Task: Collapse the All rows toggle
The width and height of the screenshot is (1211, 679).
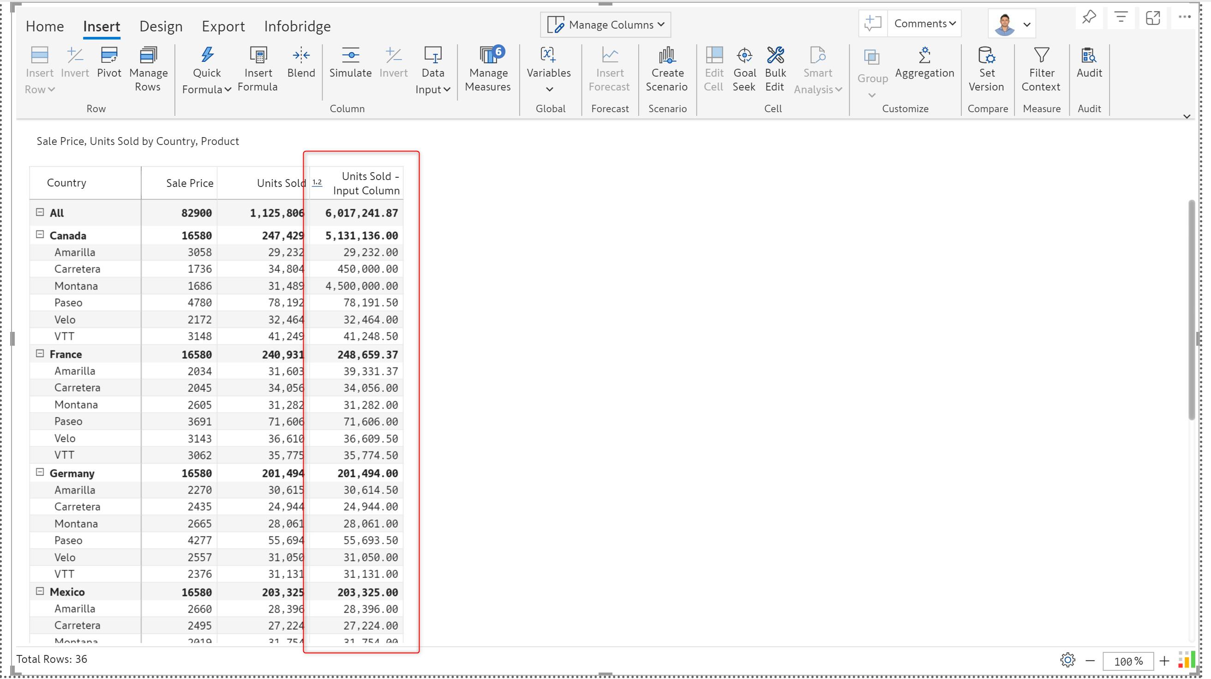Action: [x=40, y=212]
